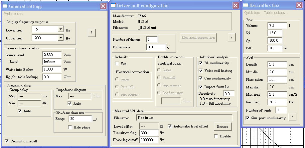Select Series radio under Isobarik electrical connection
Image resolution: width=305 pixels, height=148 pixels.
coord(117,79)
